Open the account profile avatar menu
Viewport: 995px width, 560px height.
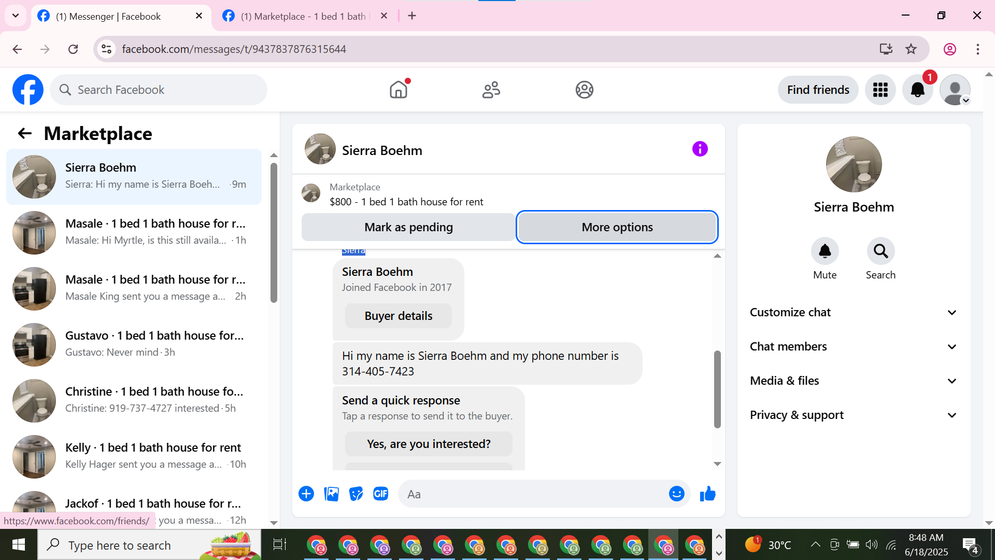coord(955,90)
